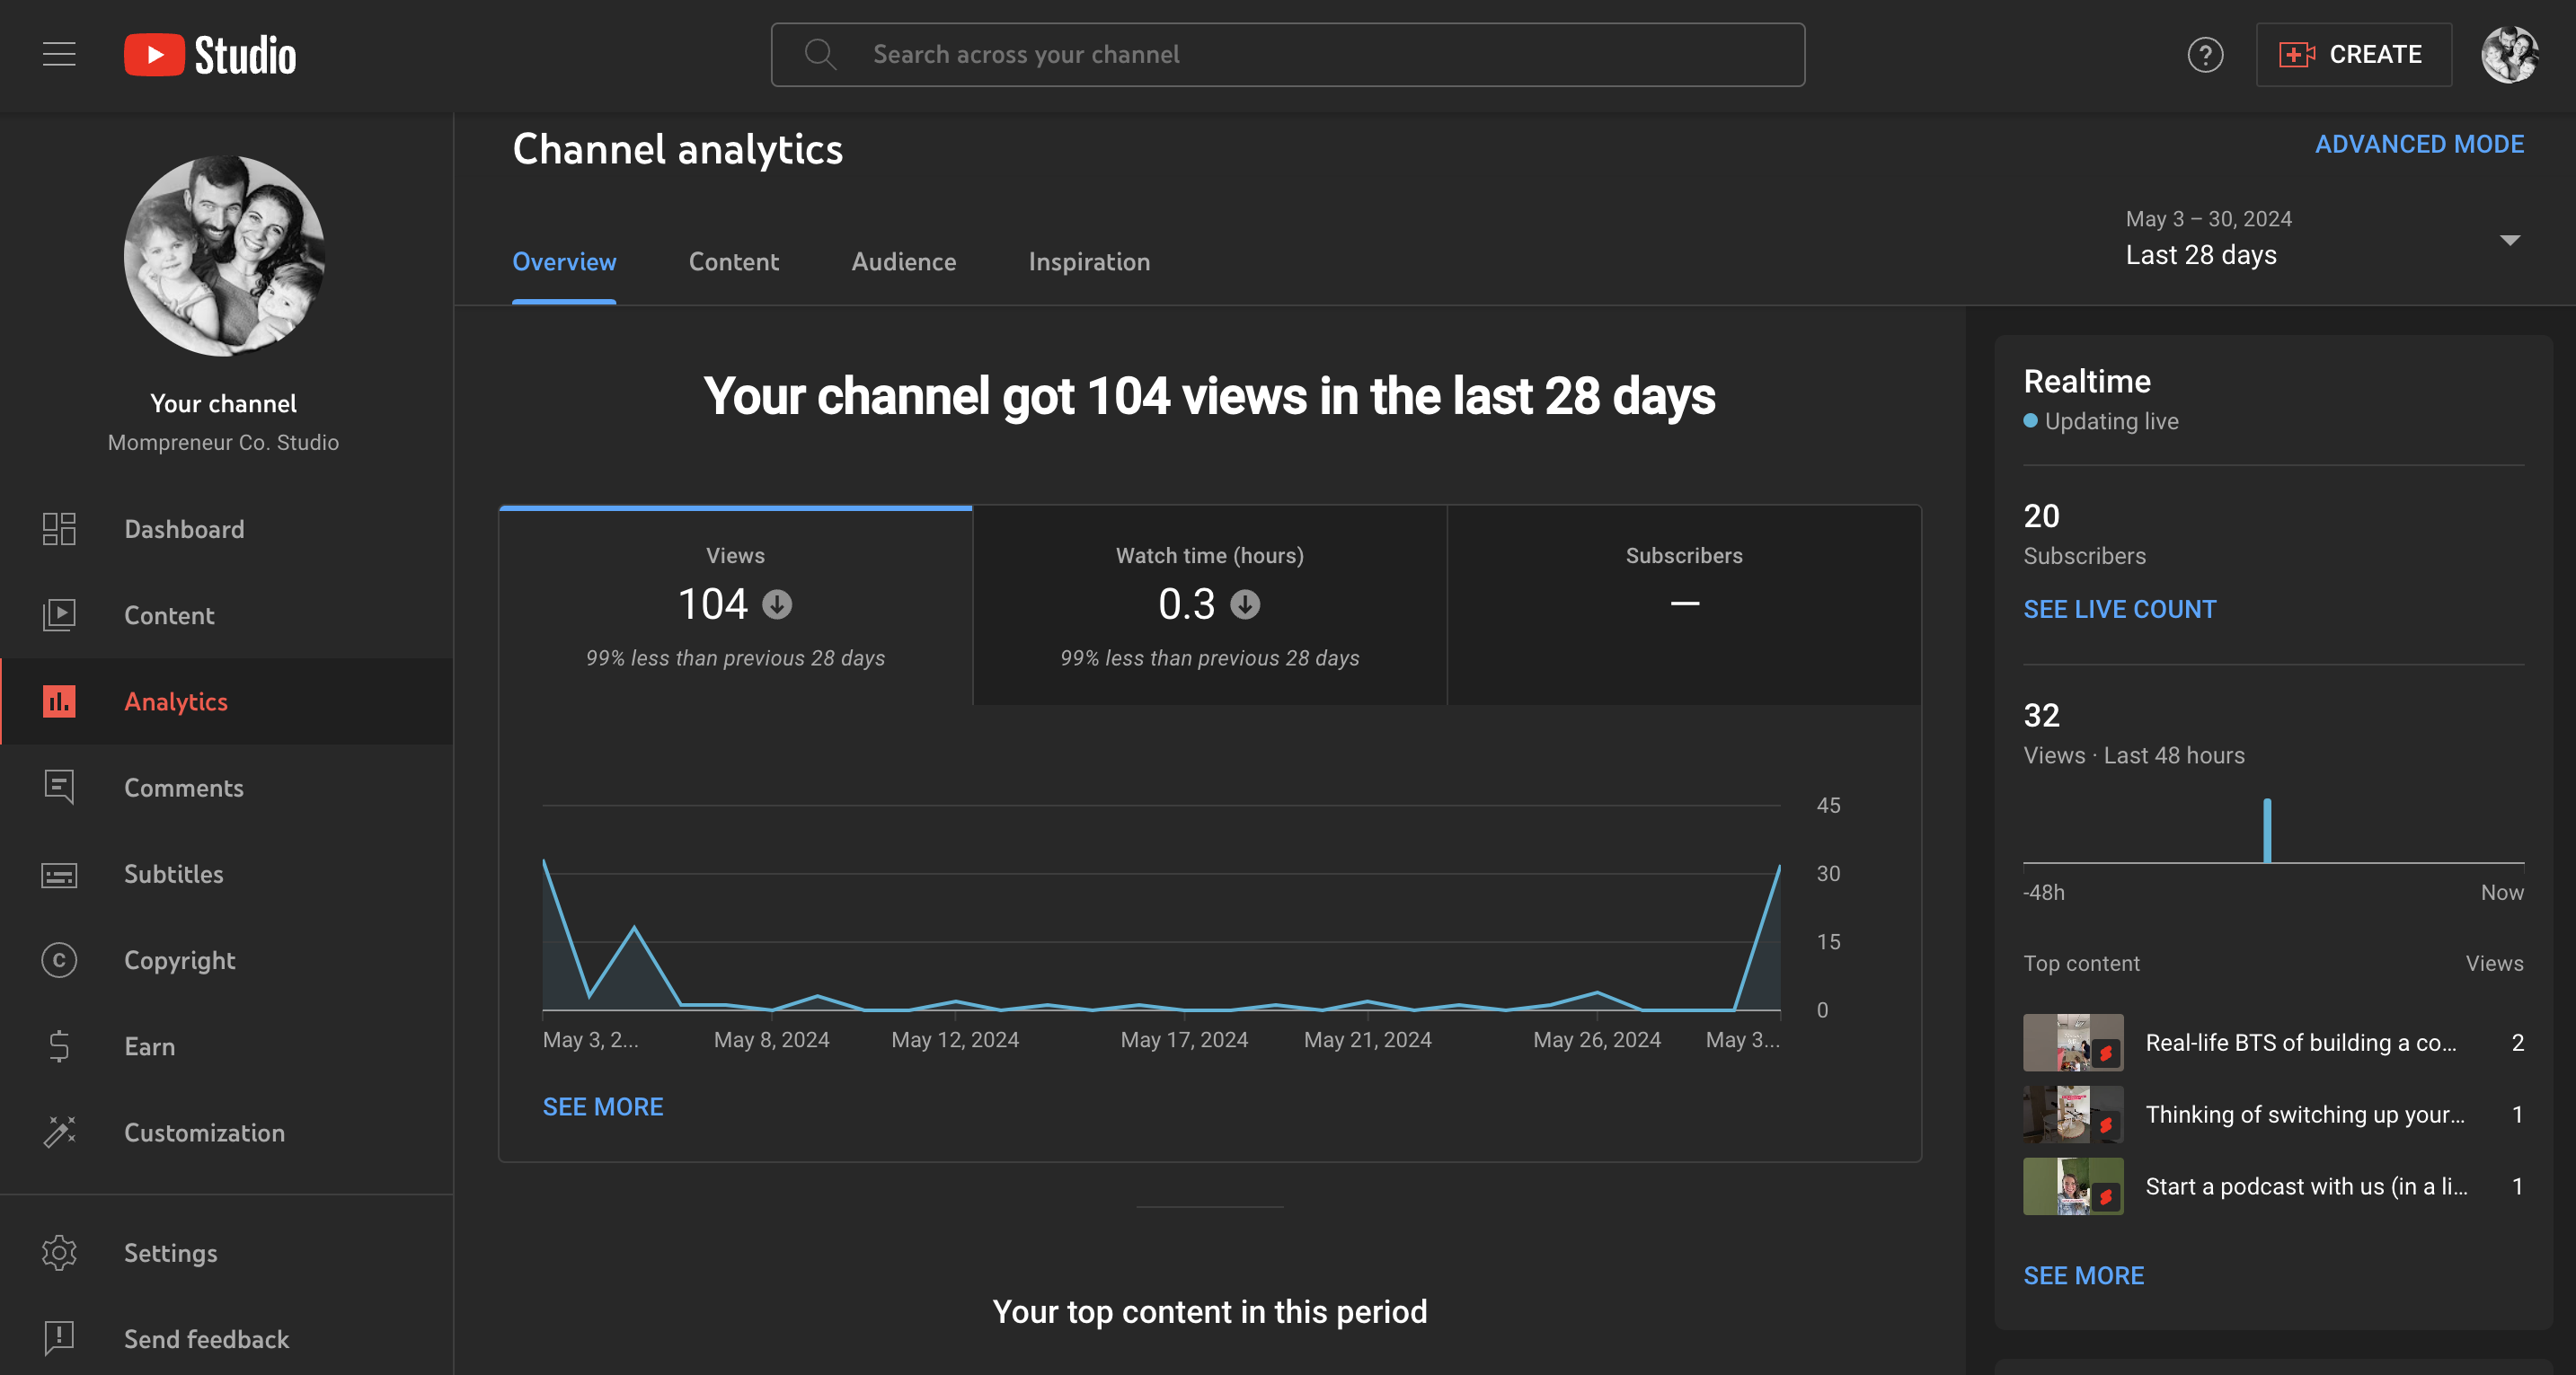This screenshot has width=2576, height=1375.
Task: Click the YouTube Studio logo
Action: click(x=210, y=55)
